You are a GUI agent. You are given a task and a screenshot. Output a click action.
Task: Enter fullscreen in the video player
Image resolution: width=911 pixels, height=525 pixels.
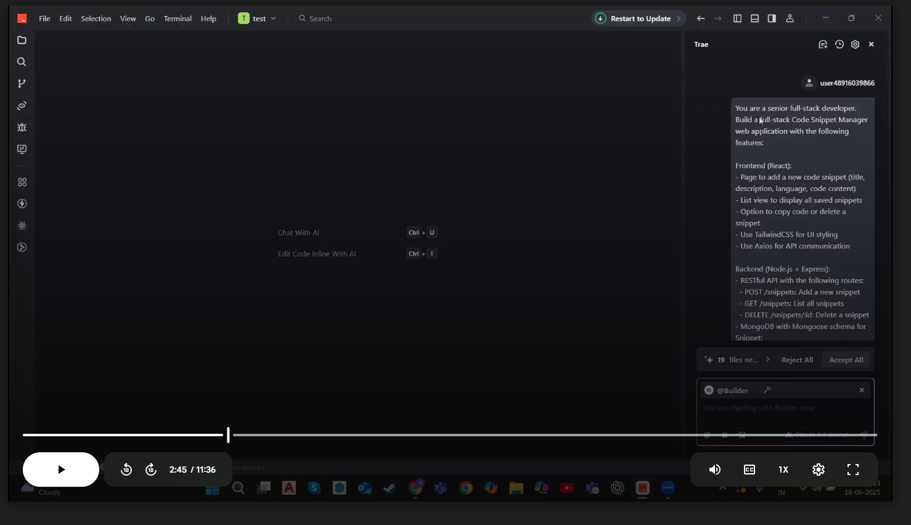(853, 470)
